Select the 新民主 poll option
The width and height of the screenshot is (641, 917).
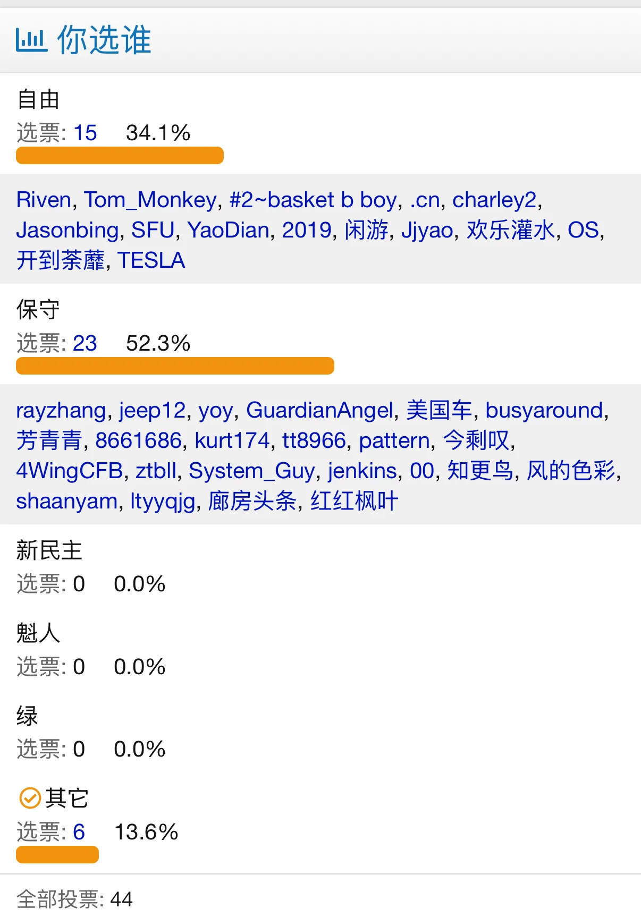click(x=49, y=550)
